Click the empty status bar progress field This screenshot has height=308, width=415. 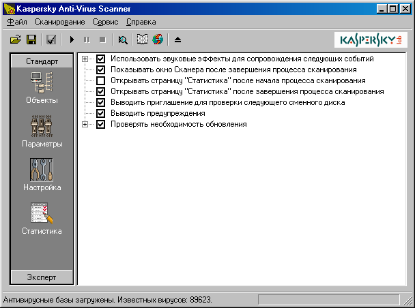tap(329, 300)
